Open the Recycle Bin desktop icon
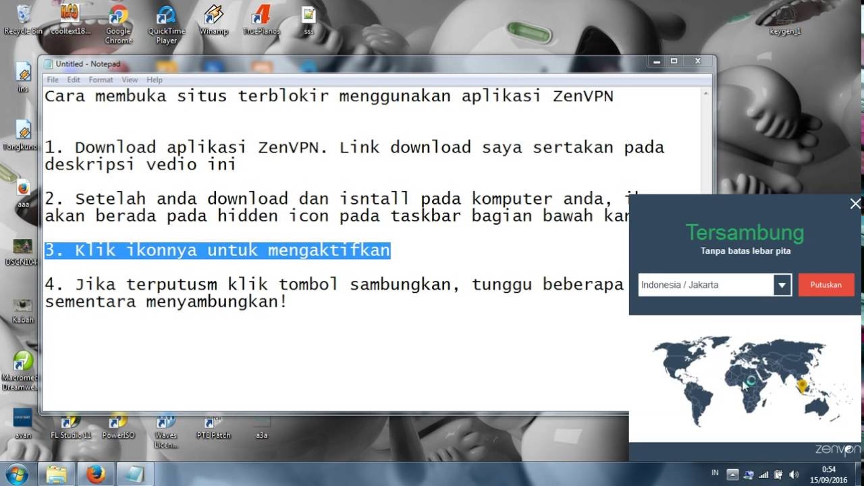The height and width of the screenshot is (486, 864). 23,19
